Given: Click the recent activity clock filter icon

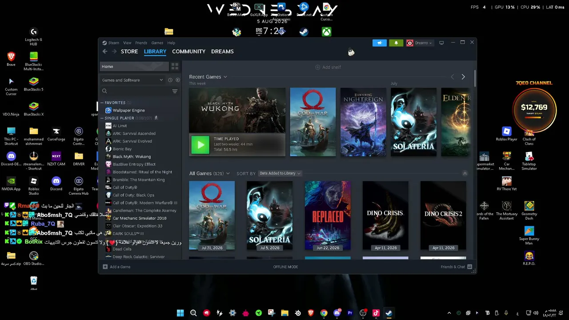Looking at the screenshot, I should pyautogui.click(x=170, y=80).
